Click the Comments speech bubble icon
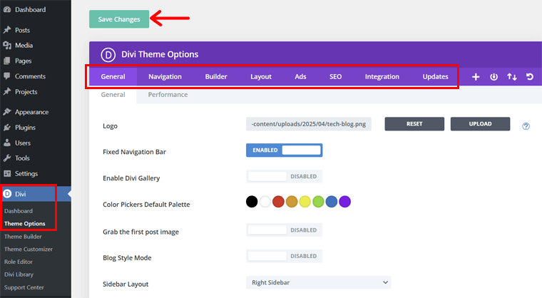The image size is (542, 298). pyautogui.click(x=7, y=76)
